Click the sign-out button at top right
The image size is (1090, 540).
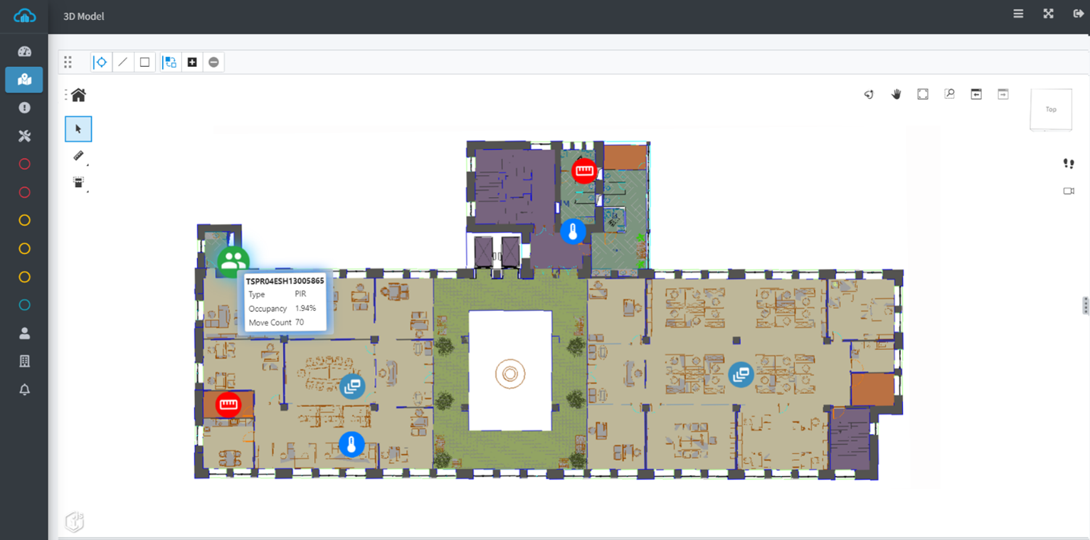1079,14
